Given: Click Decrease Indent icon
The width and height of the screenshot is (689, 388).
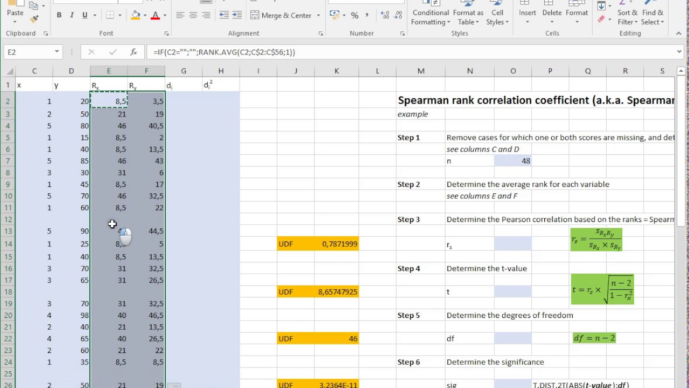Looking at the screenshot, I should coord(224,16).
